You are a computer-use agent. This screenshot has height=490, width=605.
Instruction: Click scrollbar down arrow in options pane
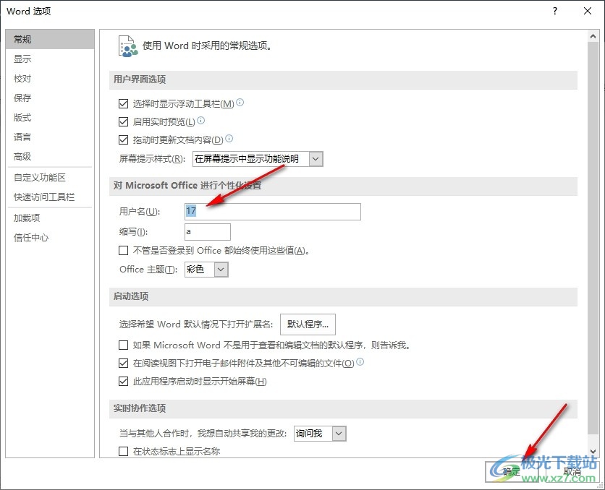[593, 451]
